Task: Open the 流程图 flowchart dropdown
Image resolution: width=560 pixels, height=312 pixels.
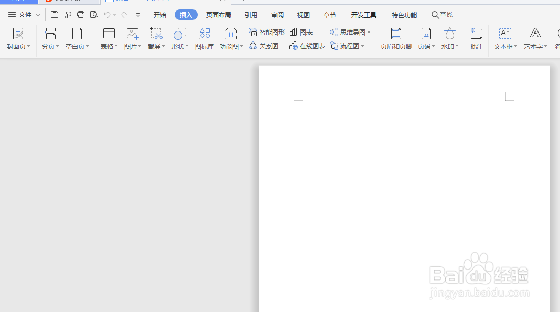Action: [x=348, y=46]
